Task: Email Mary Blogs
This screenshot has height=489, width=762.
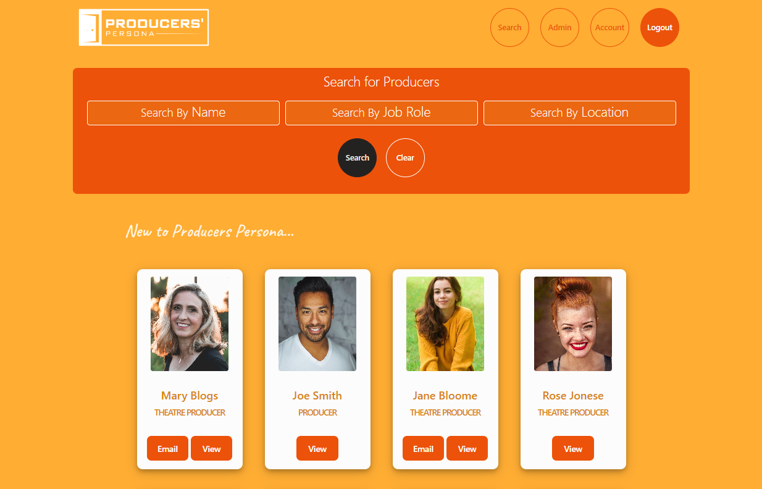Action: (x=167, y=448)
